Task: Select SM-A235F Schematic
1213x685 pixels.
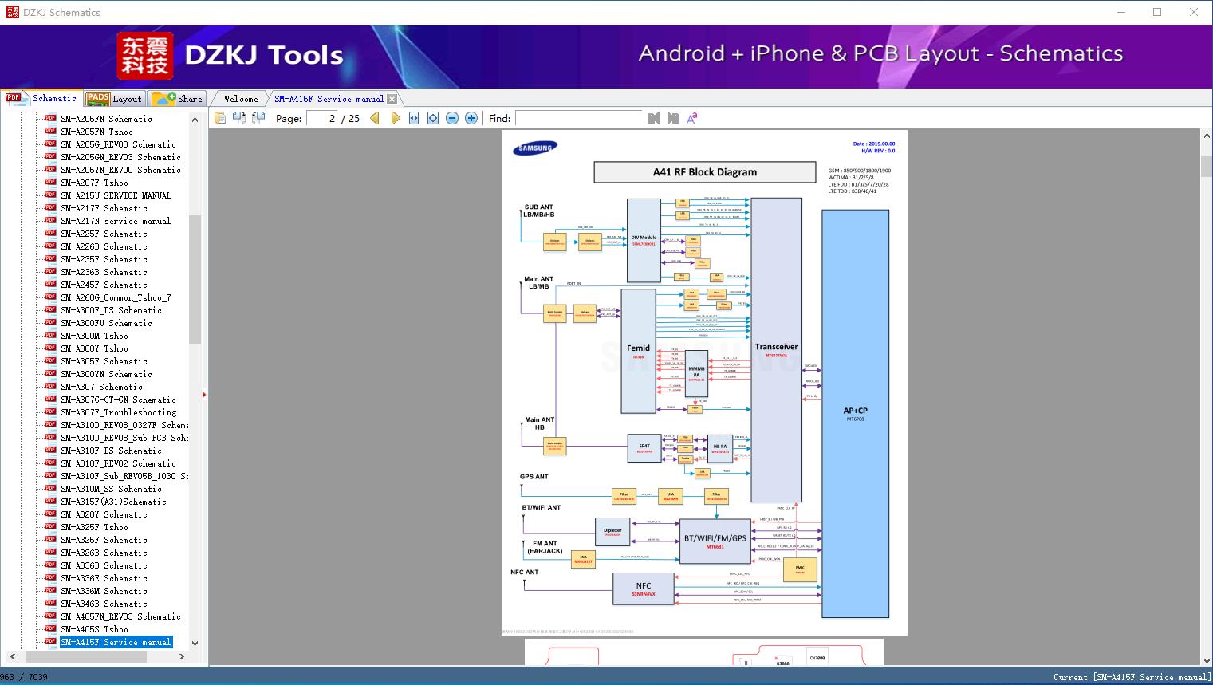Action: click(x=104, y=259)
